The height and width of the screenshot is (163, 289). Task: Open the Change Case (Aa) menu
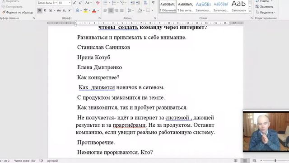pyautogui.click(x=88, y=3)
